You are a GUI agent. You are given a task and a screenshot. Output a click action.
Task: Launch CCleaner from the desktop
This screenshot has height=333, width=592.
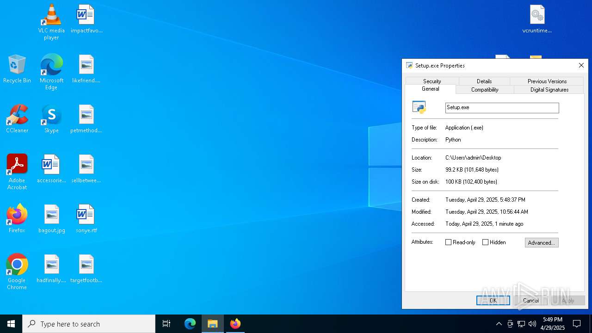coord(17,118)
